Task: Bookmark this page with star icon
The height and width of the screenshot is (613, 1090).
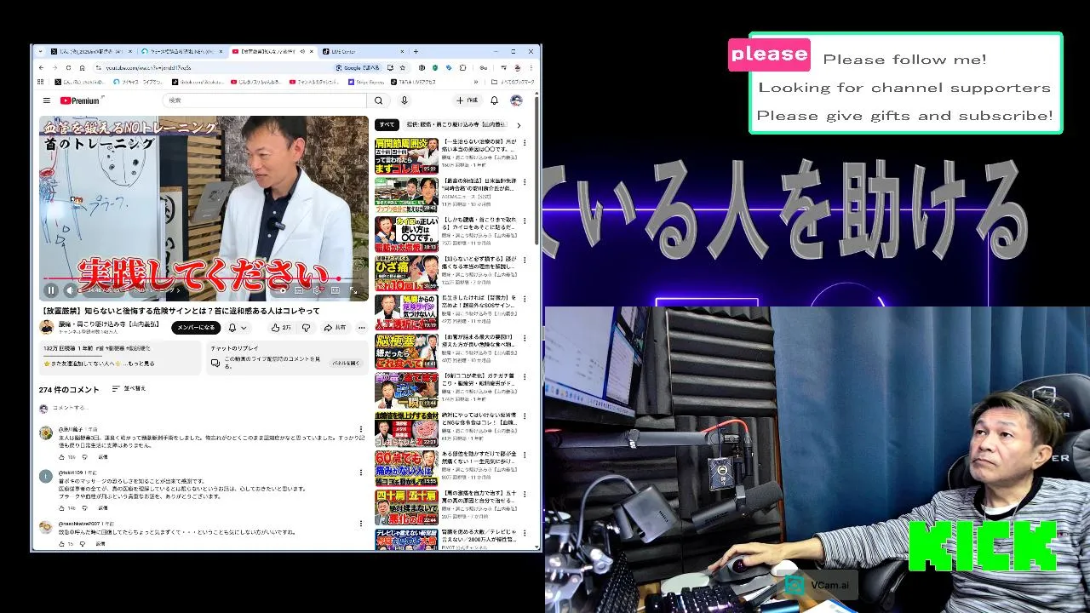Action: click(x=403, y=67)
